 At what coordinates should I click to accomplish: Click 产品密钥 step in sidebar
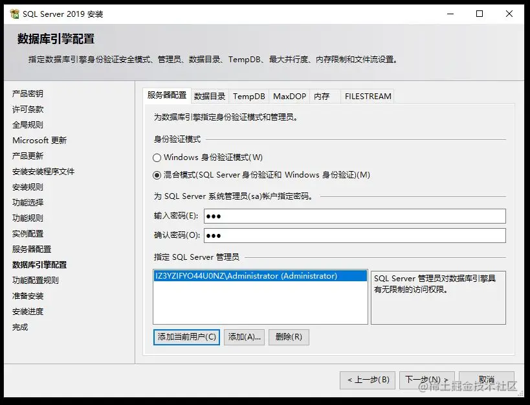[x=28, y=94]
